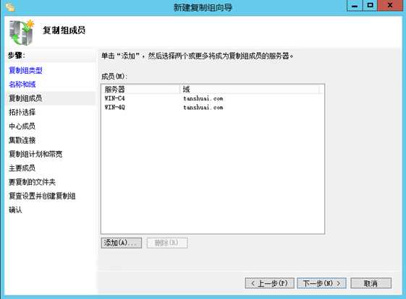Click the title bar window icon
This screenshot has height=299, width=406.
coord(10,7)
